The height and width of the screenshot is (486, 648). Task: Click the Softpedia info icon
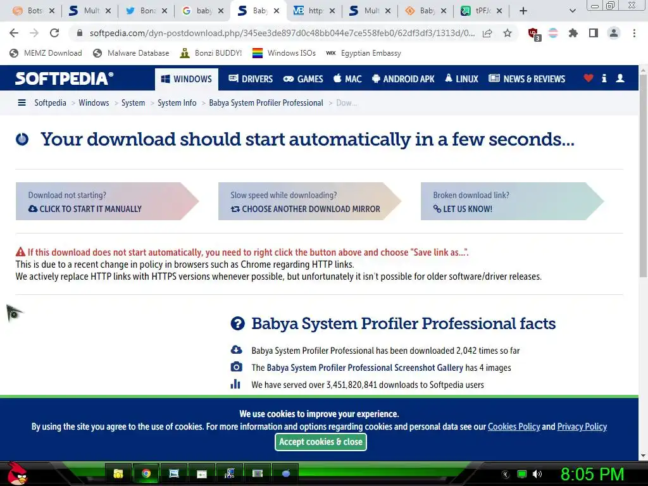[604, 78]
